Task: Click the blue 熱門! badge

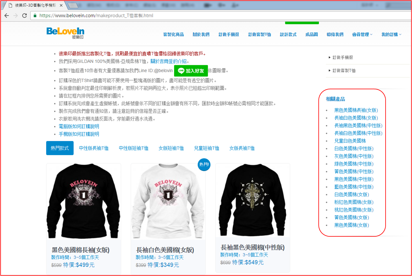Action: coord(204,164)
